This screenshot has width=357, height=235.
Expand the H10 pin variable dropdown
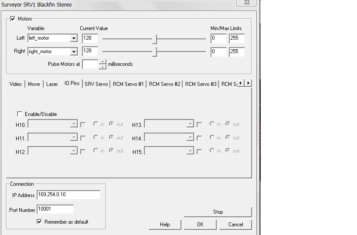point(74,124)
